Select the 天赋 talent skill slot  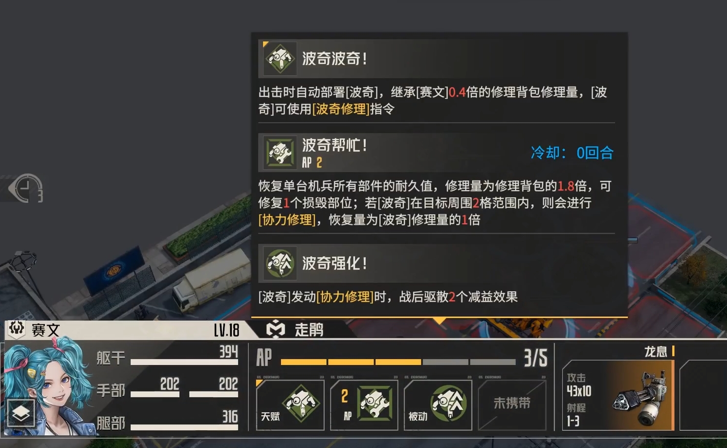[290, 404]
